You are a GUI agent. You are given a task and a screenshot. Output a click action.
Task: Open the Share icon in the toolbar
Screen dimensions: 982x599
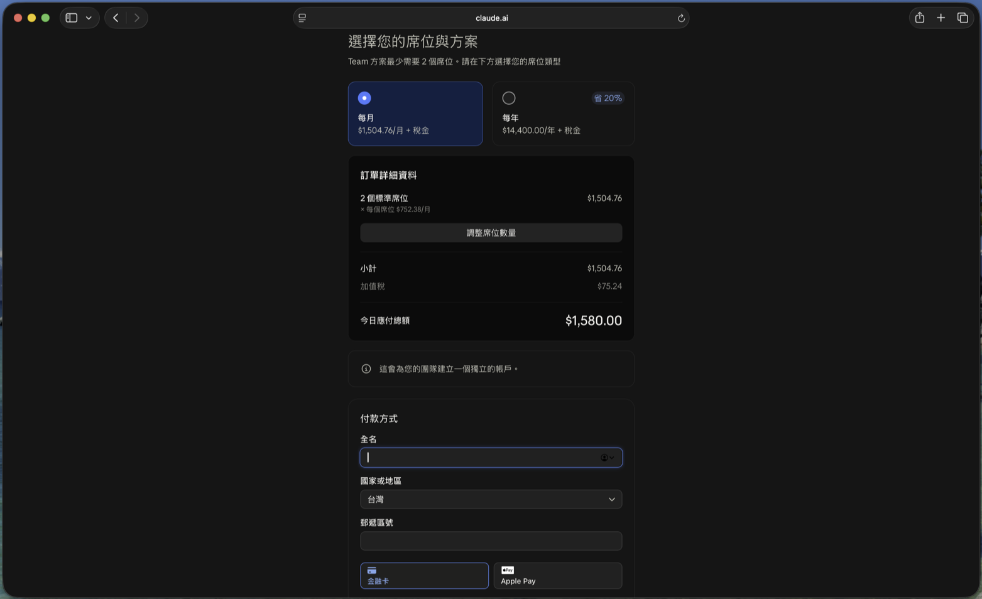tap(919, 18)
